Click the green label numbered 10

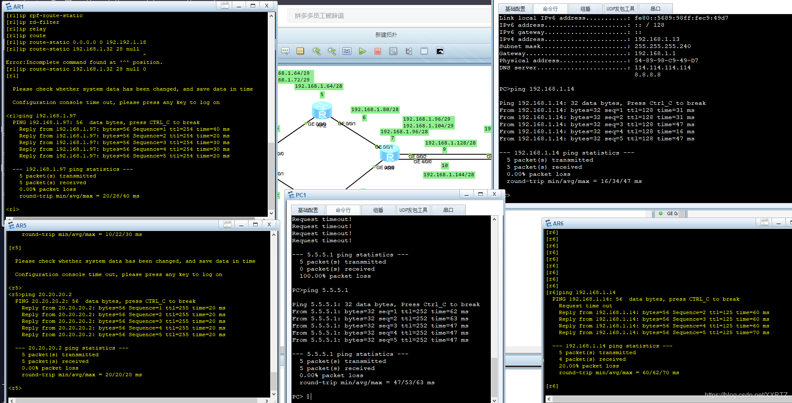coord(445,166)
